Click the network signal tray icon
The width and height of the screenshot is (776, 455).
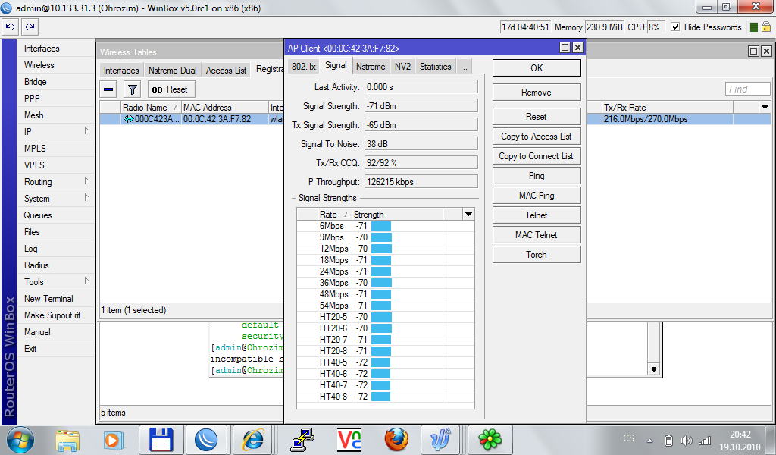click(704, 440)
